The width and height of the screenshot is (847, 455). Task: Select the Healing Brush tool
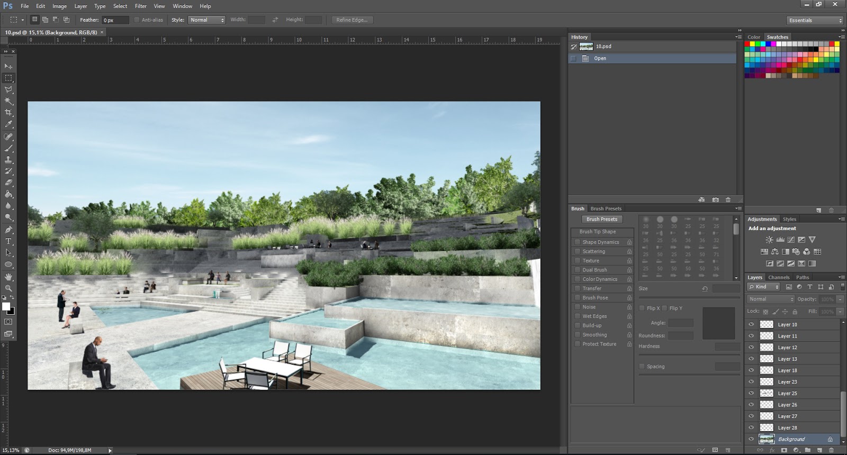(x=8, y=136)
